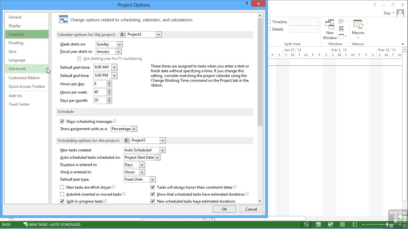Click info icon next to Show scheduling messages
The height and width of the screenshot is (229, 408).
pyautogui.click(x=115, y=121)
